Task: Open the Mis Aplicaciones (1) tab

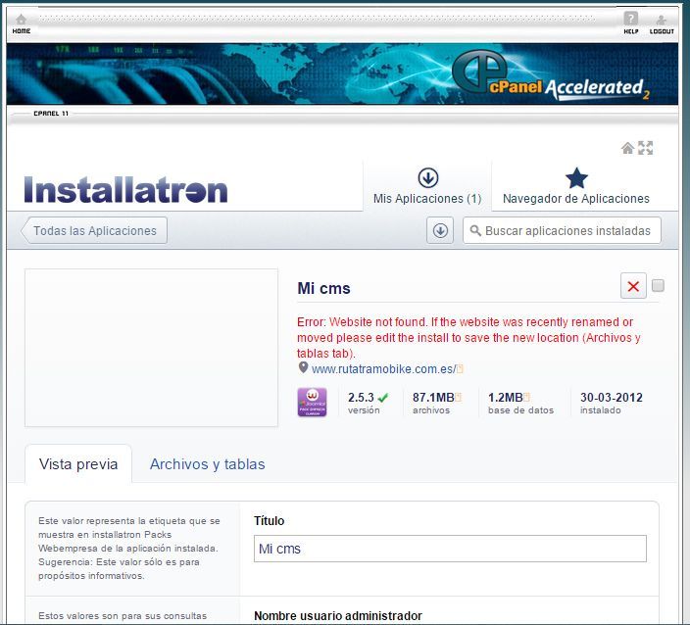Action: (427, 186)
